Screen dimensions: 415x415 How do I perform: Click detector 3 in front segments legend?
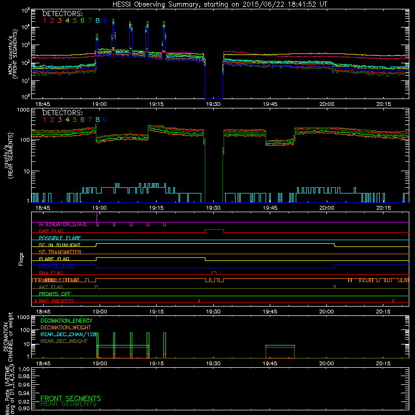[x=60, y=21]
